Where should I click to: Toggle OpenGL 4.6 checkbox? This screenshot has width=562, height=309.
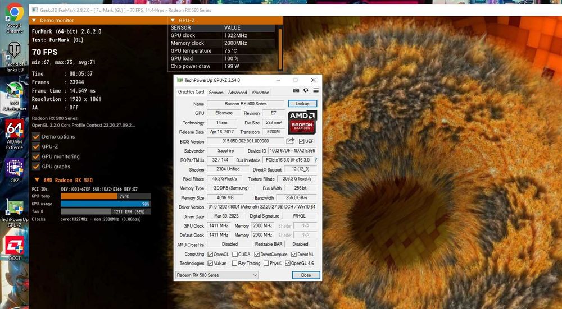coord(287,263)
